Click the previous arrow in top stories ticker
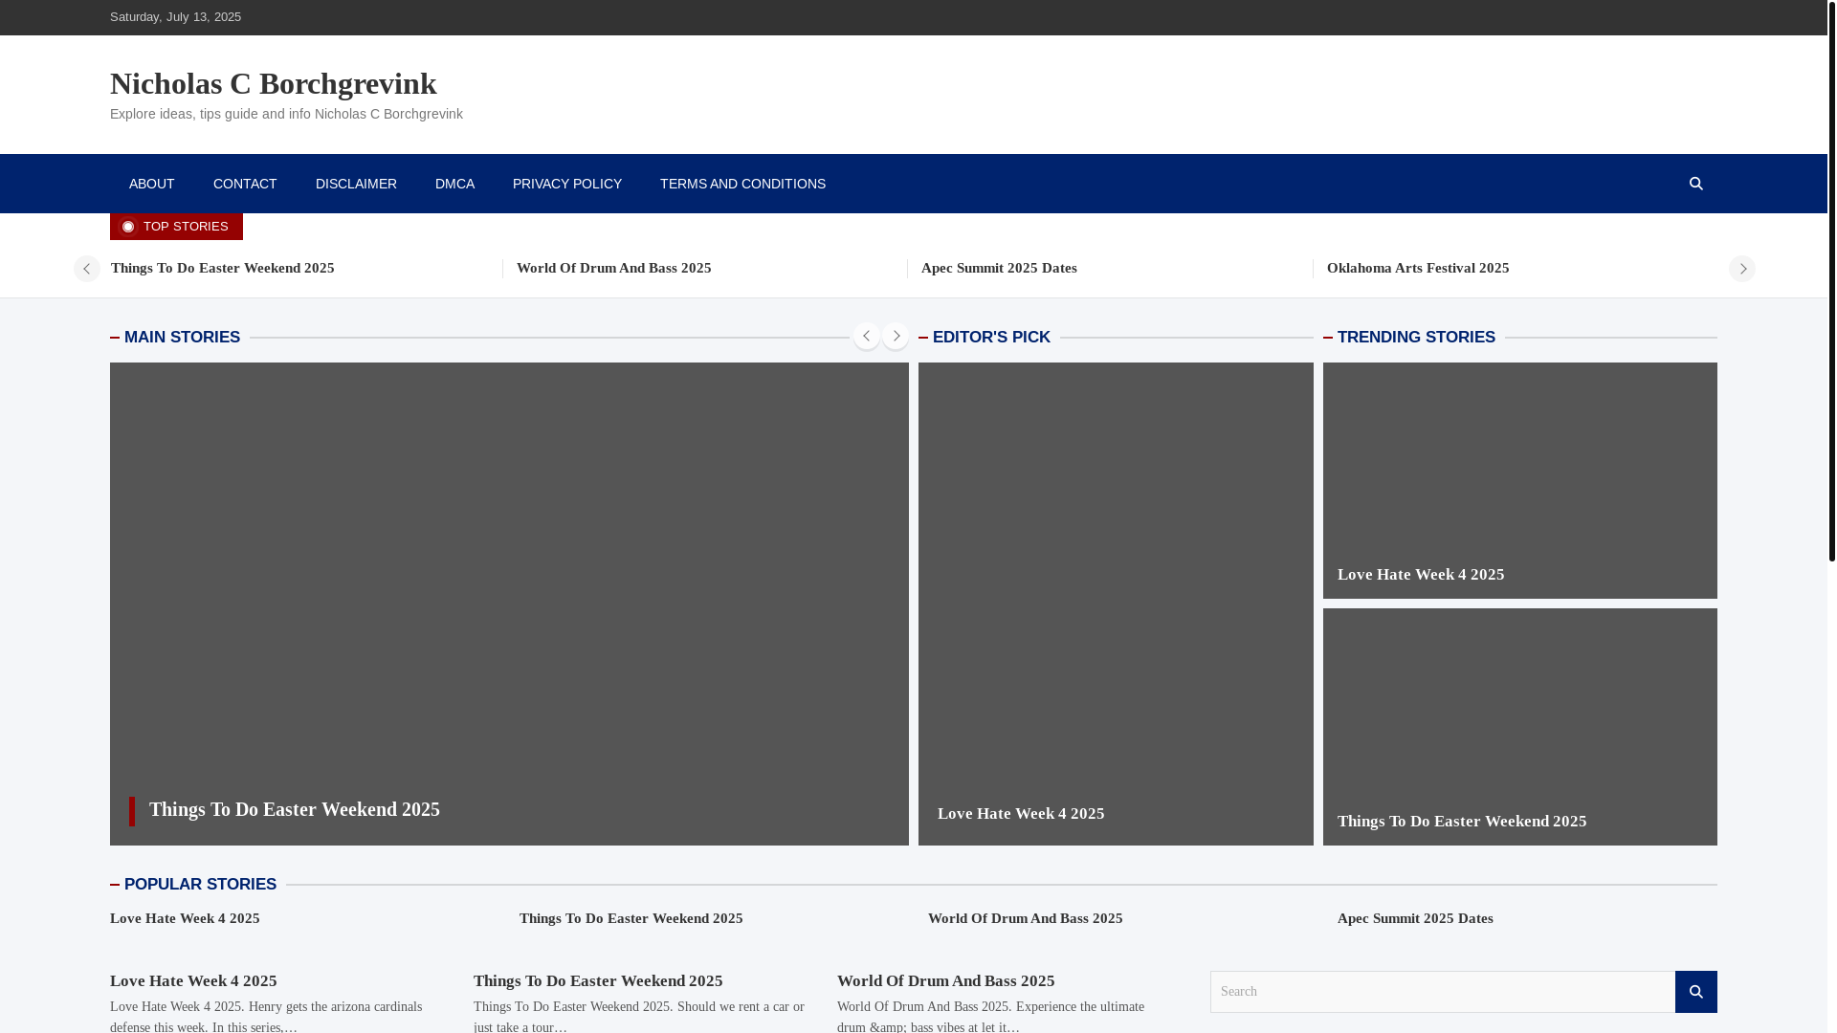 (x=87, y=269)
